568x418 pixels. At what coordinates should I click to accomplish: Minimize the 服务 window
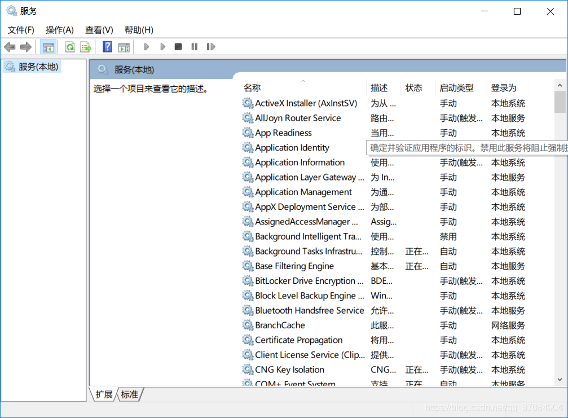pyautogui.click(x=485, y=11)
